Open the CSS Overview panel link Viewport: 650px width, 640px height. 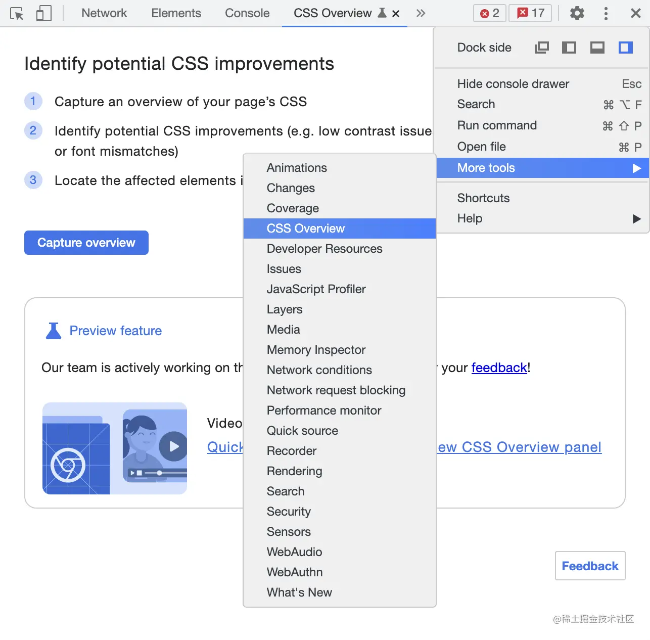[520, 447]
